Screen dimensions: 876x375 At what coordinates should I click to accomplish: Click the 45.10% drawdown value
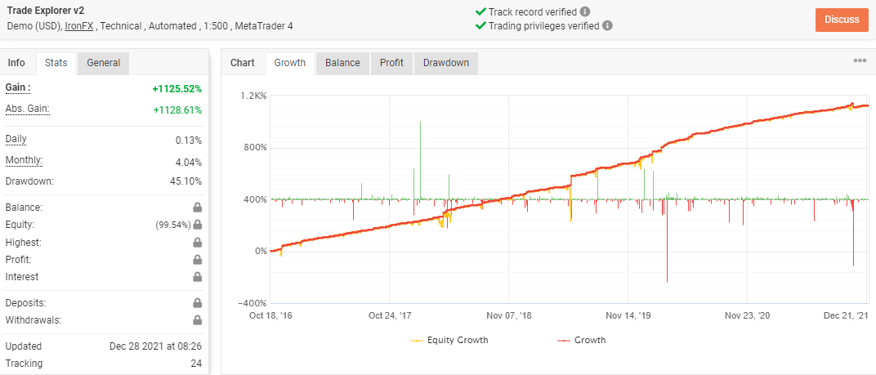tap(186, 181)
